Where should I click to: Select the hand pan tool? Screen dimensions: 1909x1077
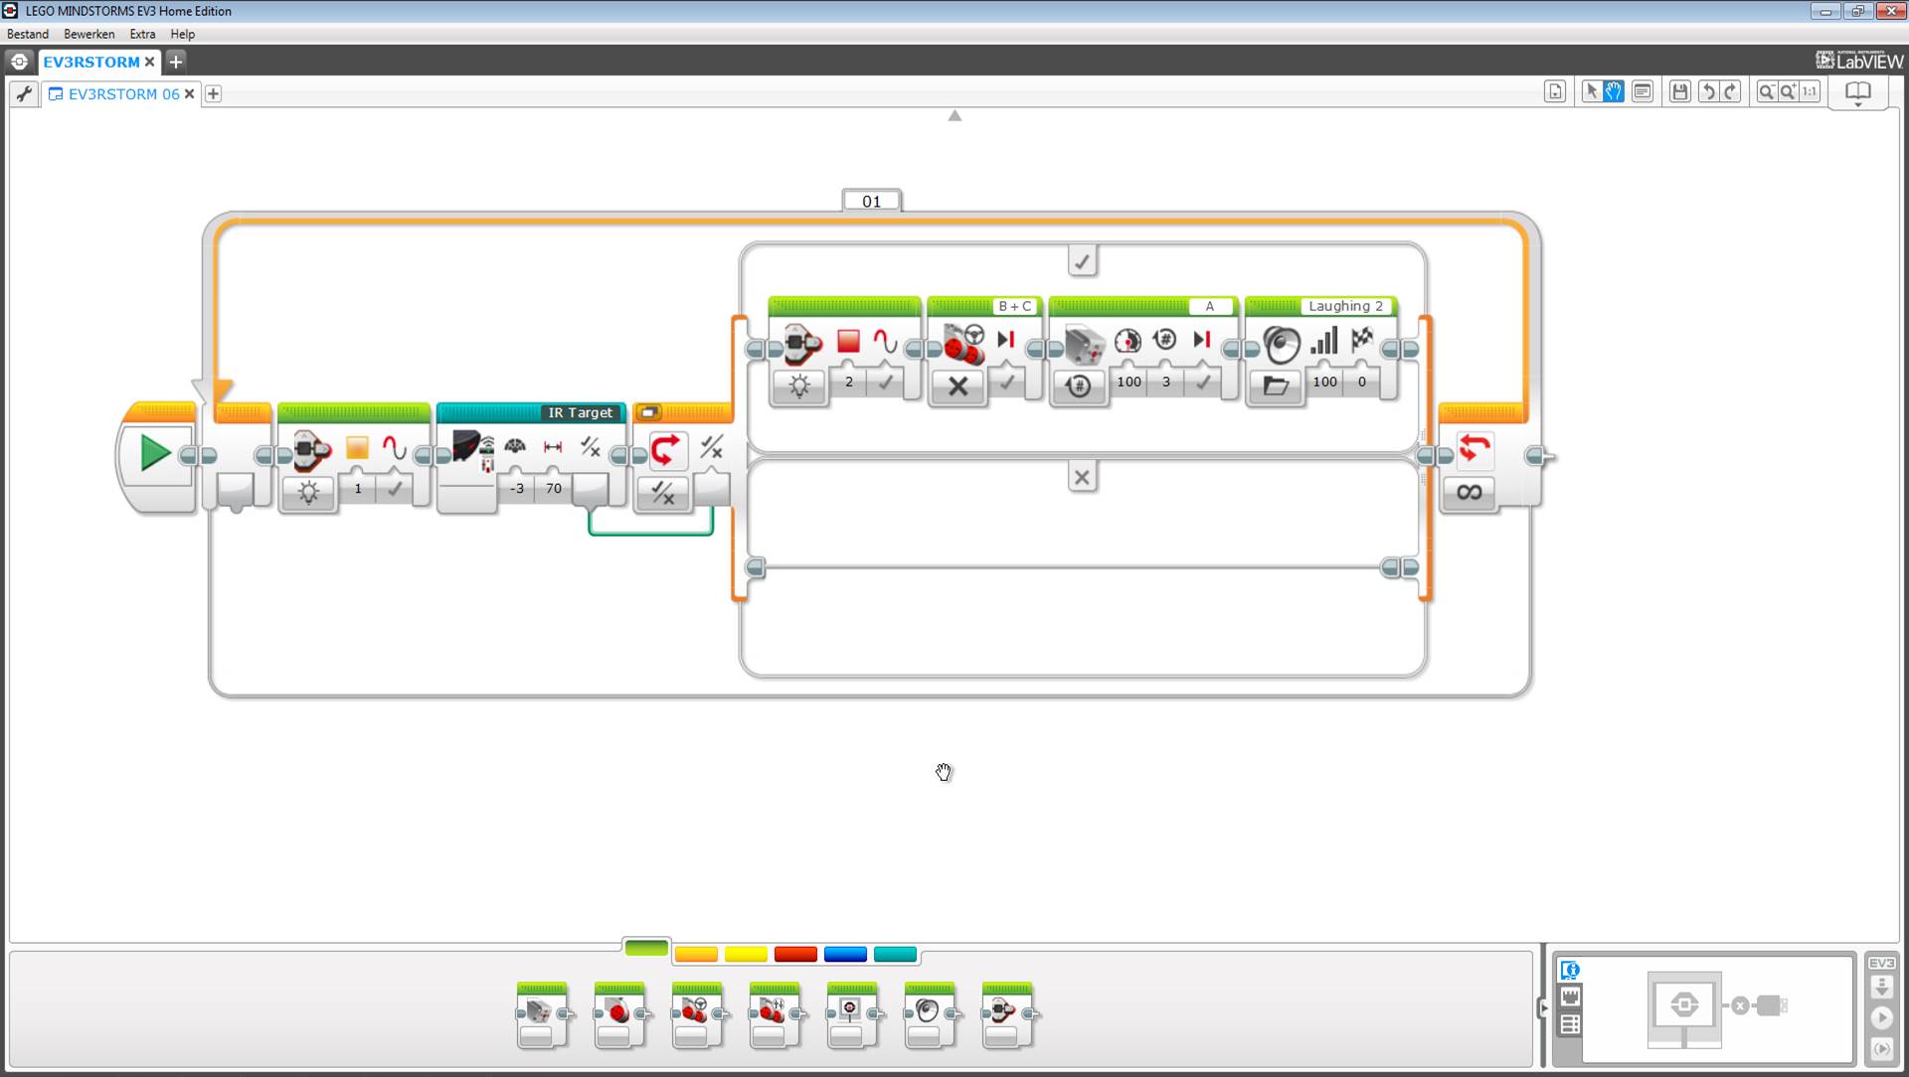coord(1613,92)
